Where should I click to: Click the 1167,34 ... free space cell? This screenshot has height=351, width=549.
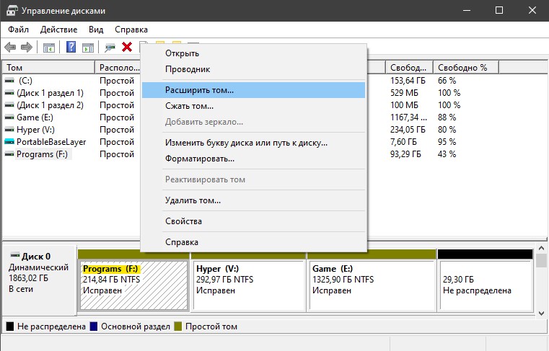[408, 117]
